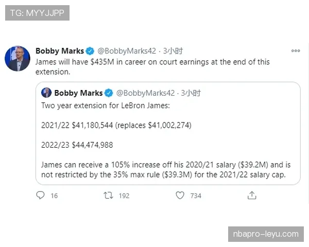
Task: Open the share tweet icon
Action: (x=252, y=196)
